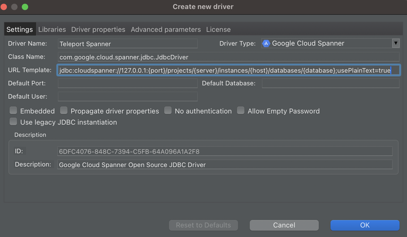Confirm with the OK button
This screenshot has height=237, width=407.
tap(365, 225)
